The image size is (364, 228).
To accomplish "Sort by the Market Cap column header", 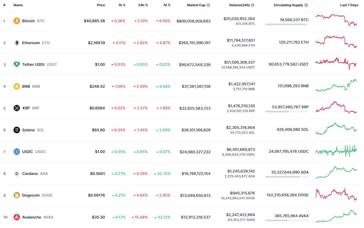I will pos(196,5).
